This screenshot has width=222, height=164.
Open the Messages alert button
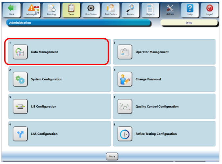point(32,10)
